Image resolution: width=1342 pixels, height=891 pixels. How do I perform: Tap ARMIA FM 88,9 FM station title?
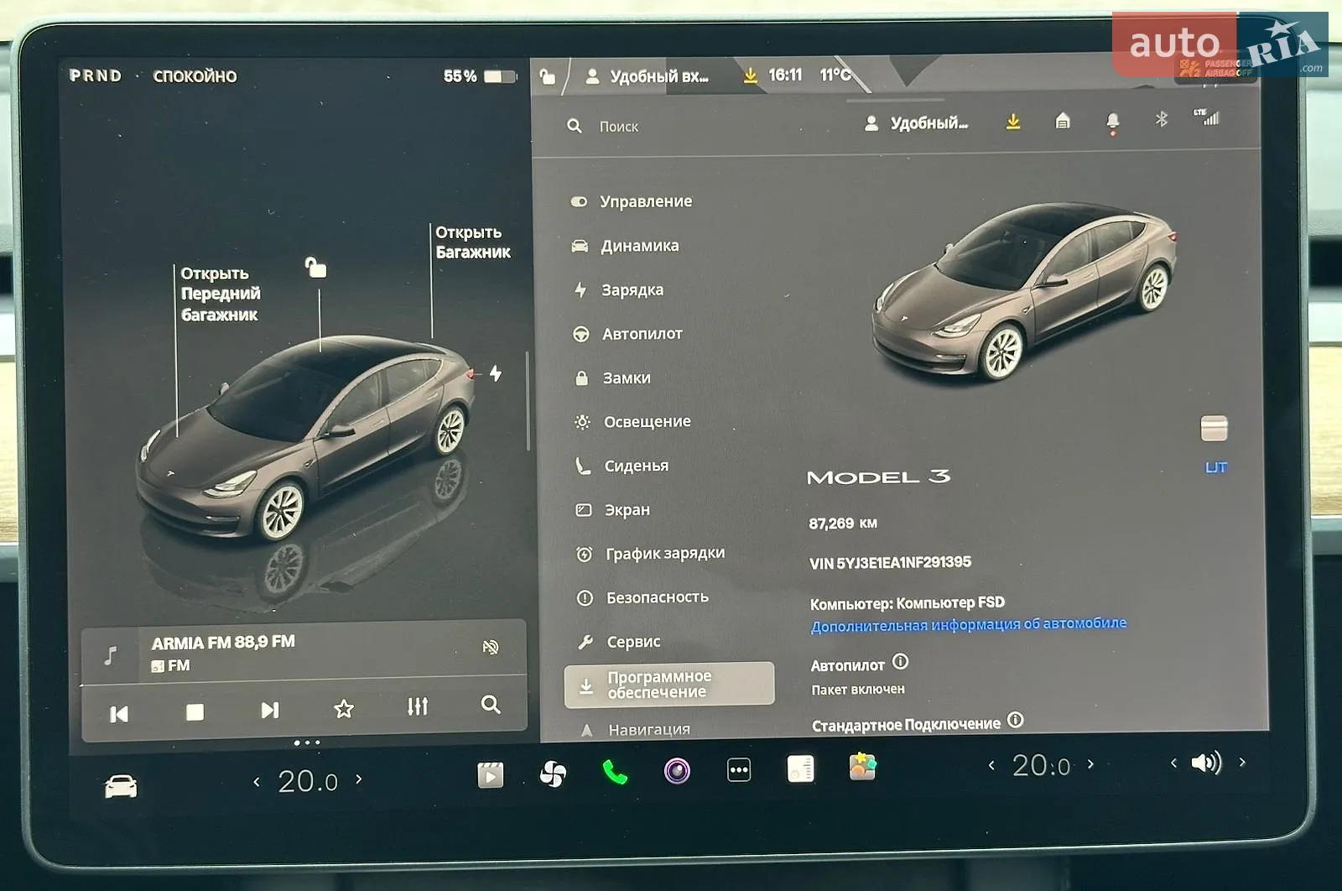[223, 642]
